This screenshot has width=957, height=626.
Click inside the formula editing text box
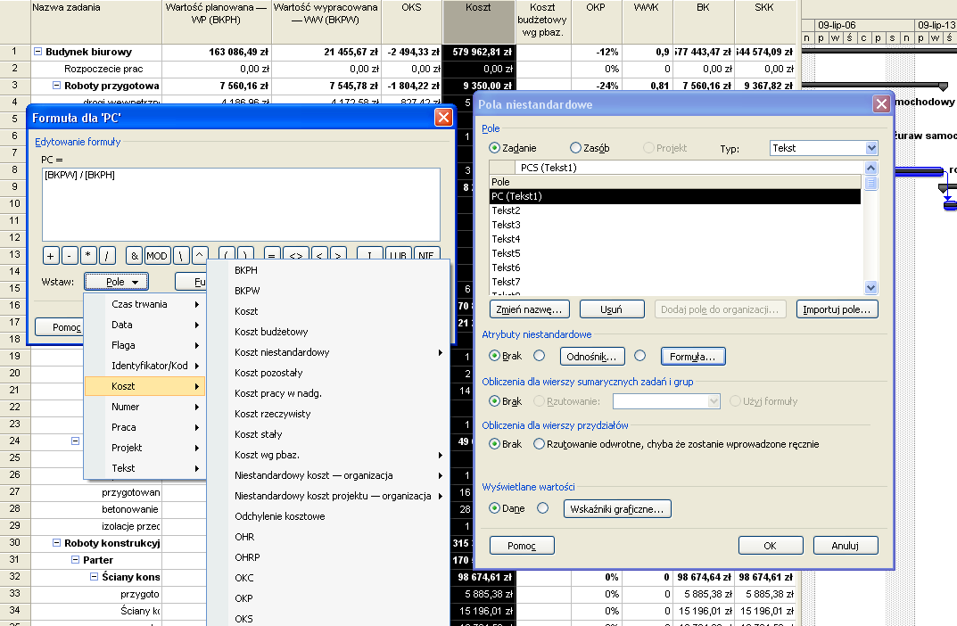(241, 204)
